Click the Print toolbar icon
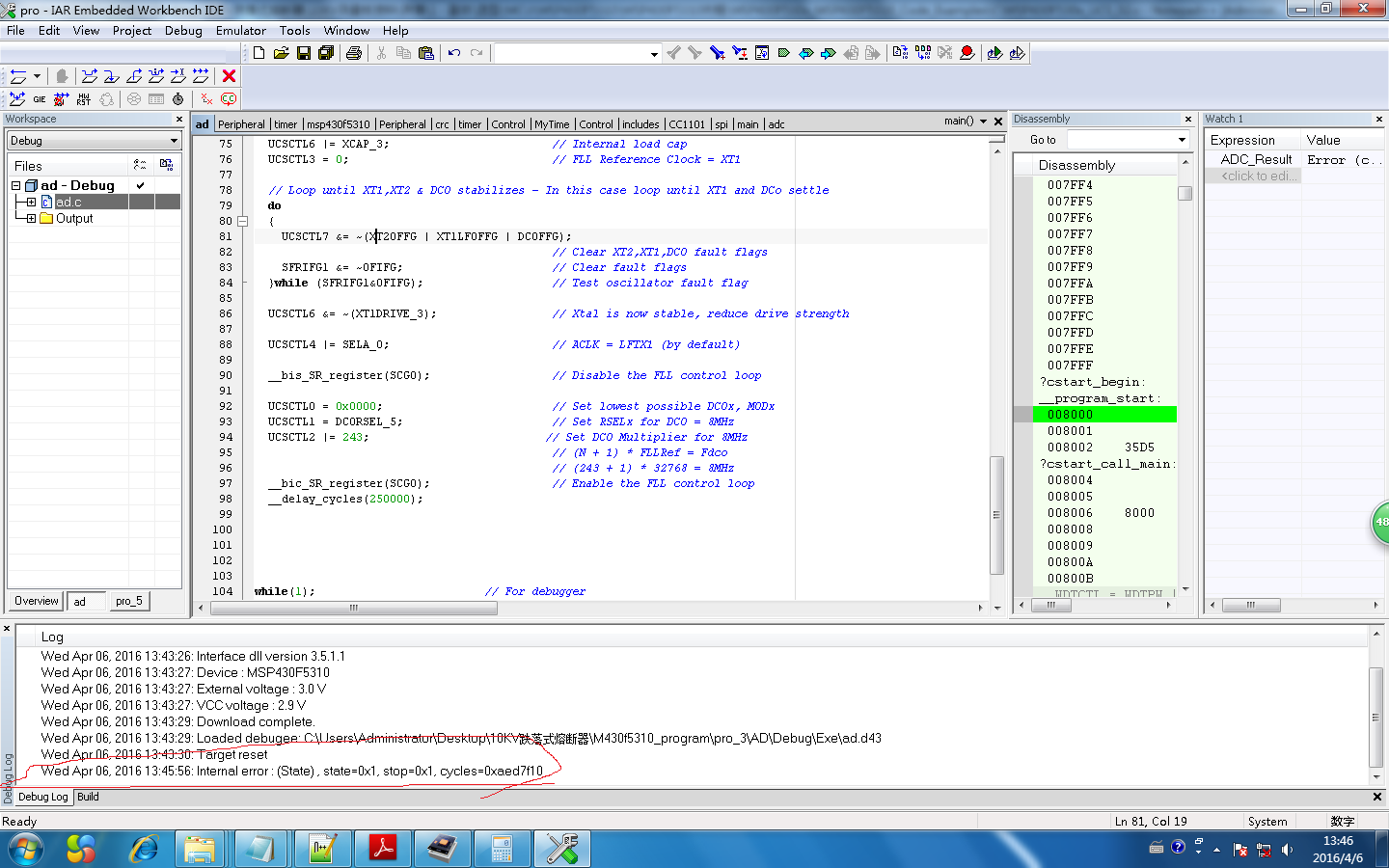Image resolution: width=1389 pixels, height=868 pixels. [354, 53]
